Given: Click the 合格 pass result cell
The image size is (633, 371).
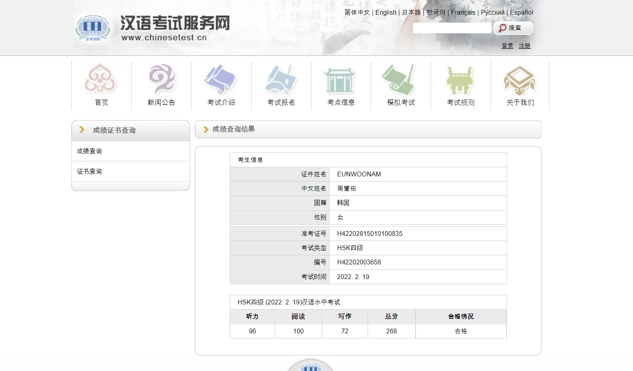Looking at the screenshot, I should (x=461, y=331).
